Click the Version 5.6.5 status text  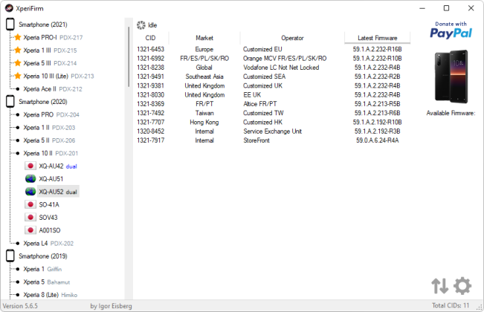(x=20, y=306)
